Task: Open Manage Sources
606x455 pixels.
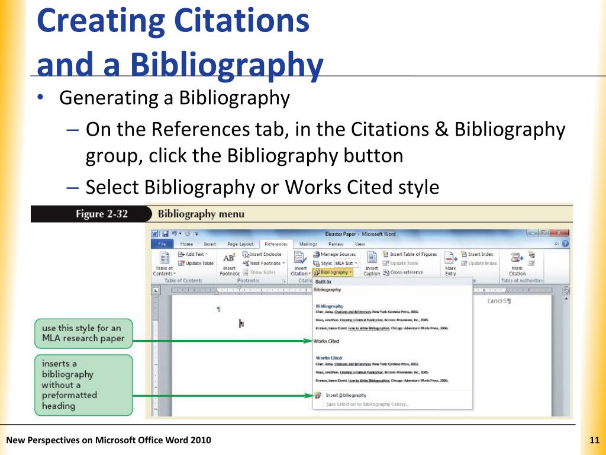Action: pyautogui.click(x=334, y=254)
